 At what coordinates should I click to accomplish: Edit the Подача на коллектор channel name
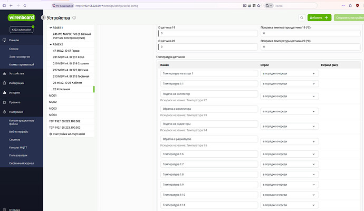point(209,94)
